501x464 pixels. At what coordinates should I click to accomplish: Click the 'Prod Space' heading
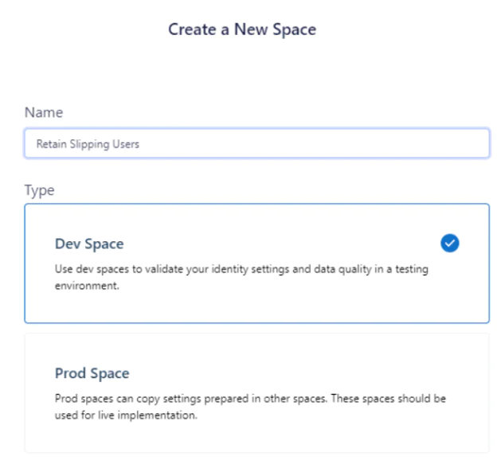tap(92, 373)
